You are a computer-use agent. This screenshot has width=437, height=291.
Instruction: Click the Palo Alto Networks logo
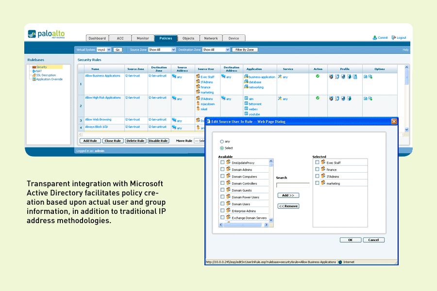(x=46, y=34)
